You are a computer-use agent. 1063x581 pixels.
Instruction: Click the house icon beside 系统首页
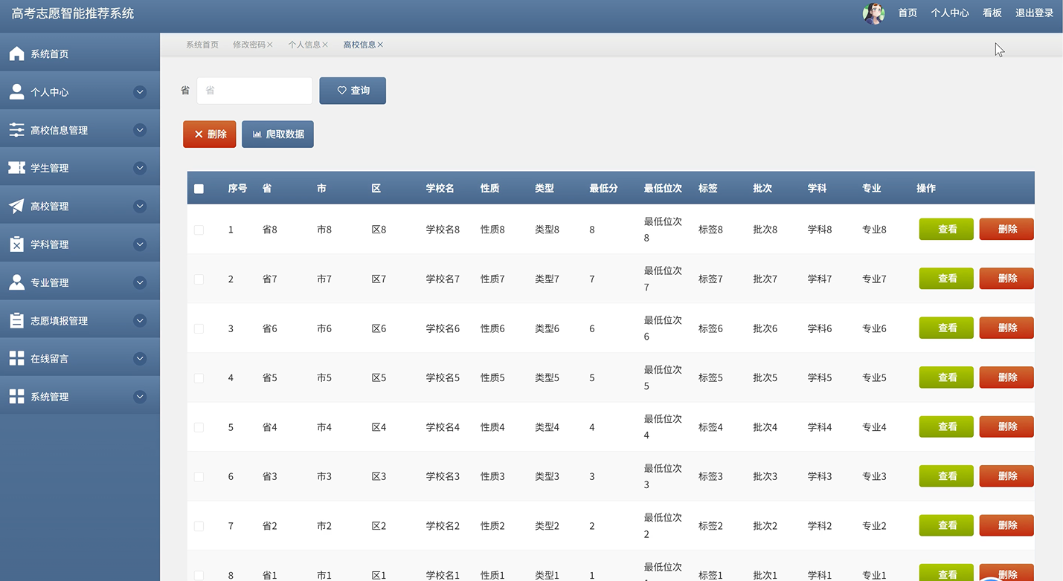click(x=16, y=53)
